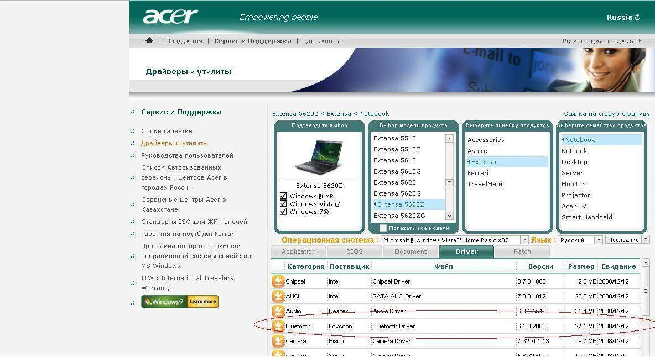The width and height of the screenshot is (655, 357).
Task: Select Ferrari in the product line list
Action: (x=478, y=173)
